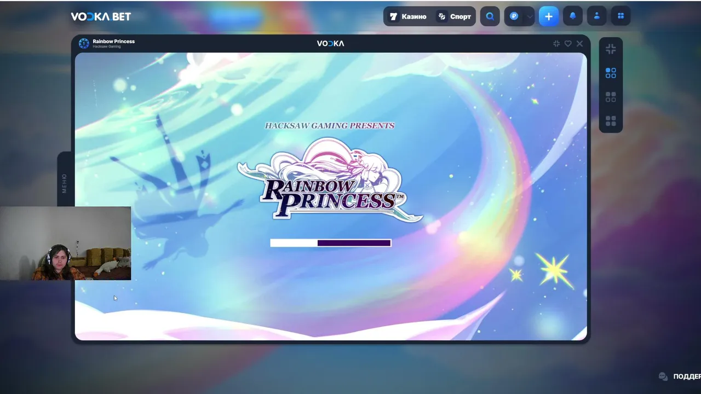The width and height of the screenshot is (701, 394).
Task: Expand the currency balance dropdown arrow
Action: pyautogui.click(x=530, y=17)
